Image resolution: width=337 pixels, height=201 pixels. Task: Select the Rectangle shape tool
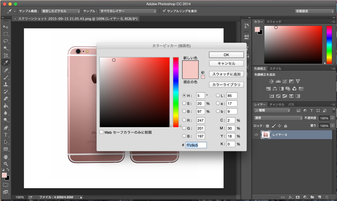click(6, 149)
